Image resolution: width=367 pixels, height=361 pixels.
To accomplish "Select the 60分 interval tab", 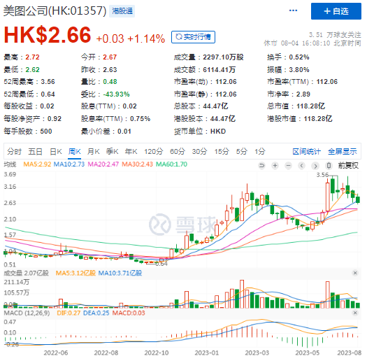I will pyautogui.click(x=178, y=152).
